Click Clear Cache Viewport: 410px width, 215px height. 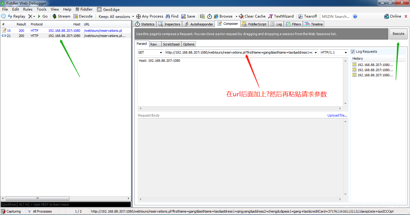pyautogui.click(x=252, y=16)
